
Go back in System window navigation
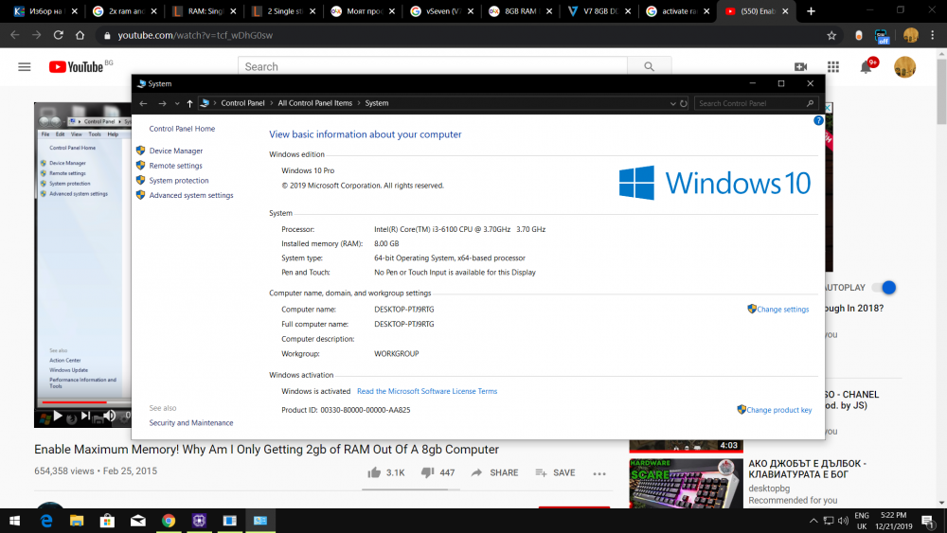143,103
